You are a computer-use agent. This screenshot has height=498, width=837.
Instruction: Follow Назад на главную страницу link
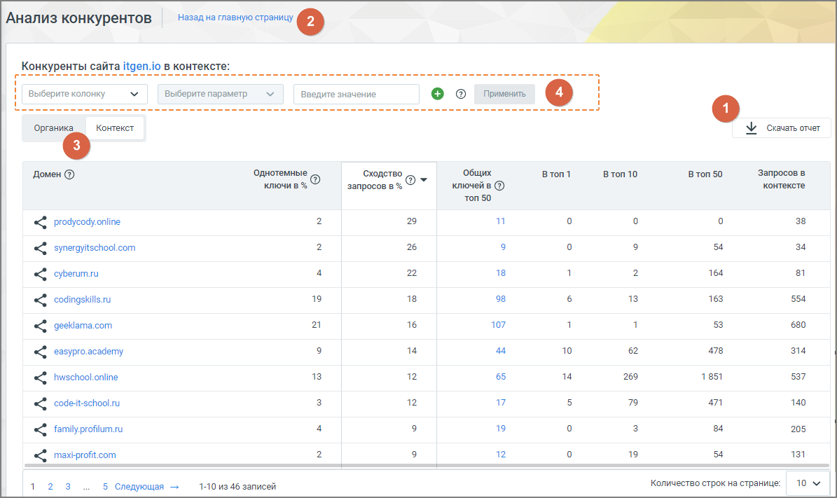(x=235, y=17)
